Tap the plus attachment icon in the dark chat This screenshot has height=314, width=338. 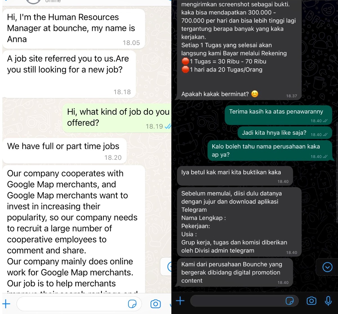click(x=180, y=301)
